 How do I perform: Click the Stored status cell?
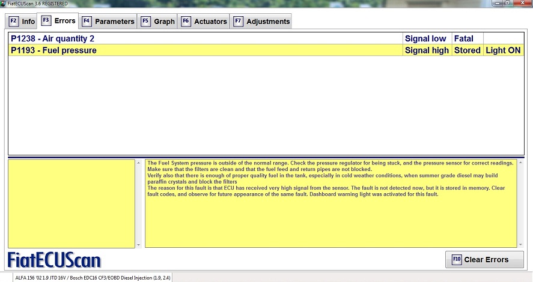coord(467,50)
